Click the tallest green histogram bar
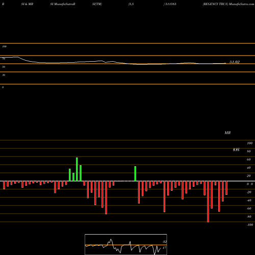 click(x=77, y=169)
